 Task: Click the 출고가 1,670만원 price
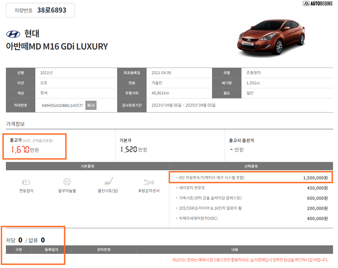click(x=25, y=150)
